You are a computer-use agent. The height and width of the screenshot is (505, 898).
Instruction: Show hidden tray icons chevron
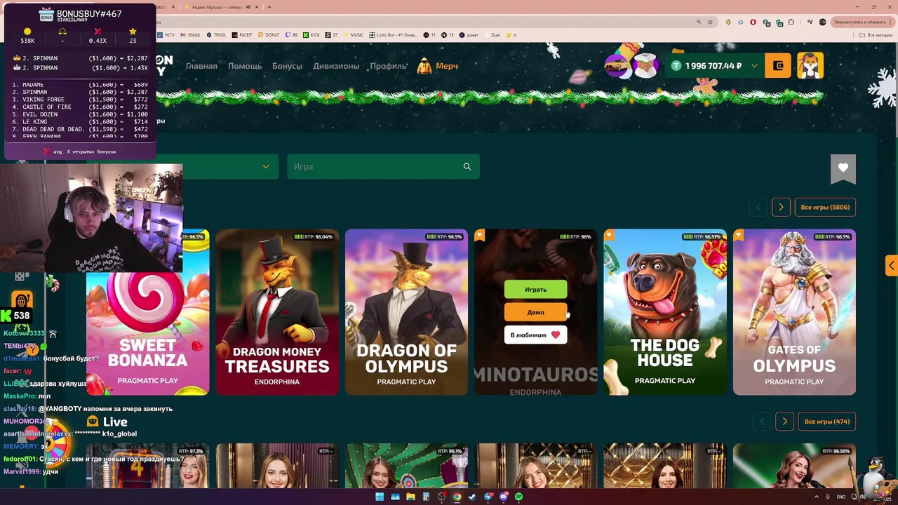coord(817,497)
